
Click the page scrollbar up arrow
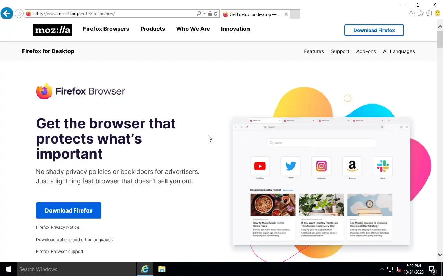[440, 26]
